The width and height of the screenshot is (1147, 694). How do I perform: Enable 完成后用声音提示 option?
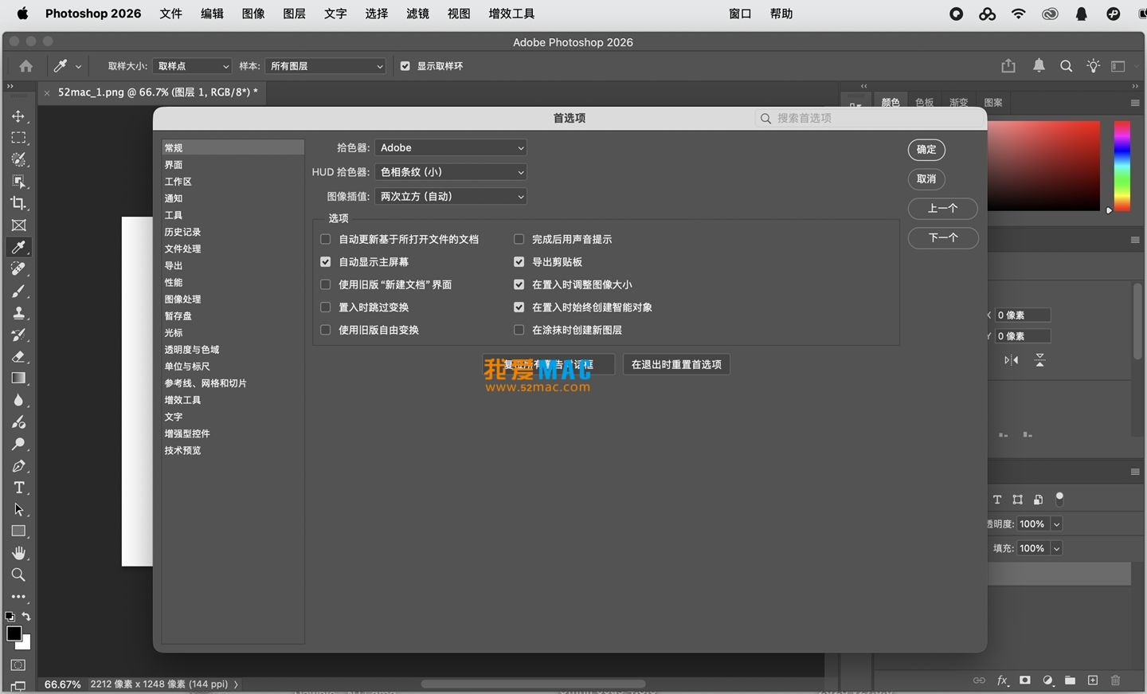pos(519,239)
